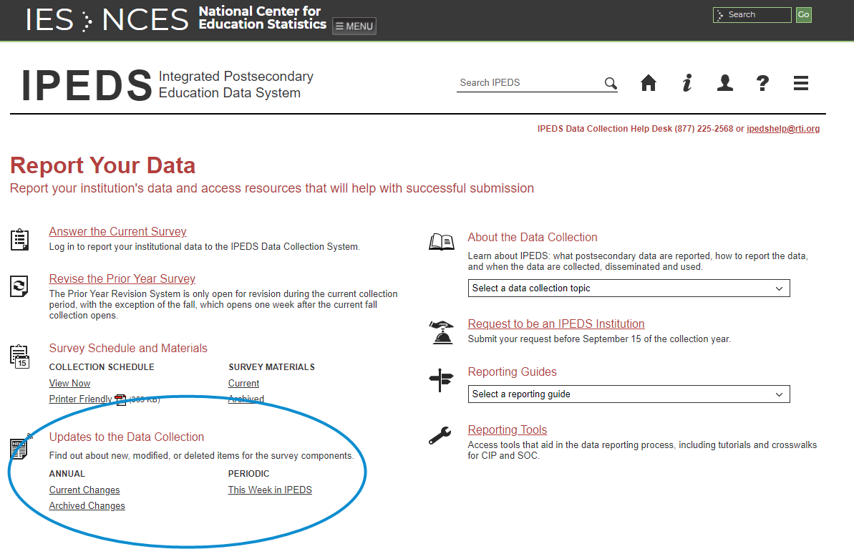Click the clipboard icon beside Answer the Current Survey
This screenshot has height=549, width=854.
click(x=19, y=240)
